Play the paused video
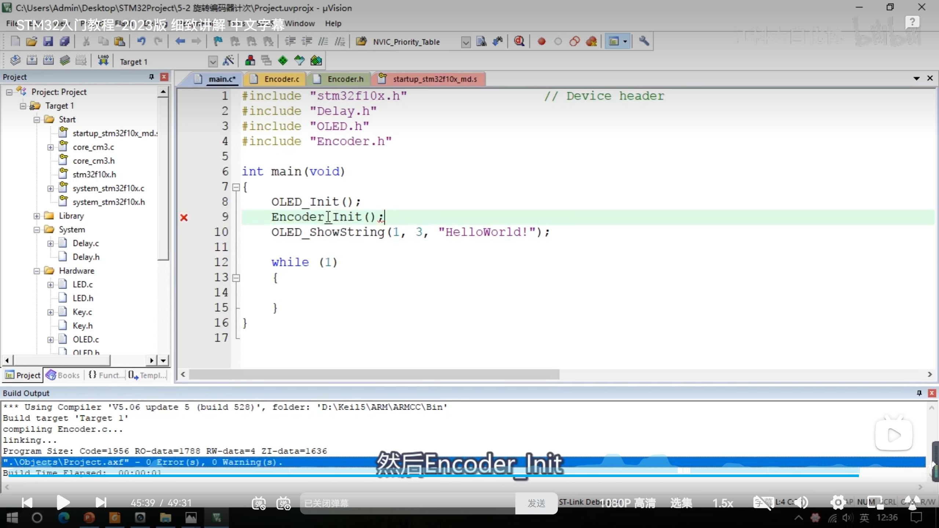This screenshot has width=939, height=528. click(x=63, y=502)
